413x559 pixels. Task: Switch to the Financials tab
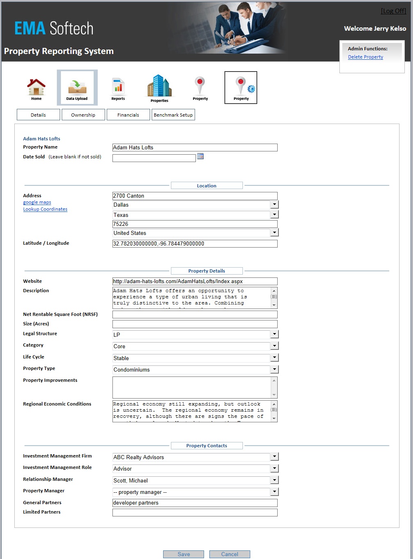[128, 115]
